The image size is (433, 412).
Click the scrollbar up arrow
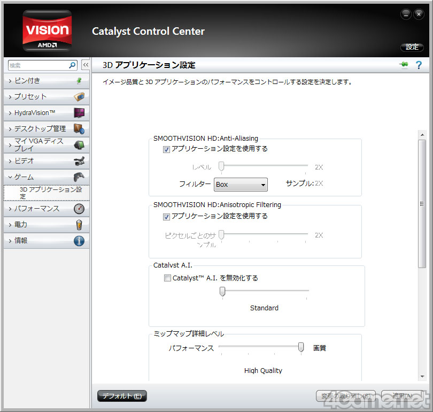point(422,135)
